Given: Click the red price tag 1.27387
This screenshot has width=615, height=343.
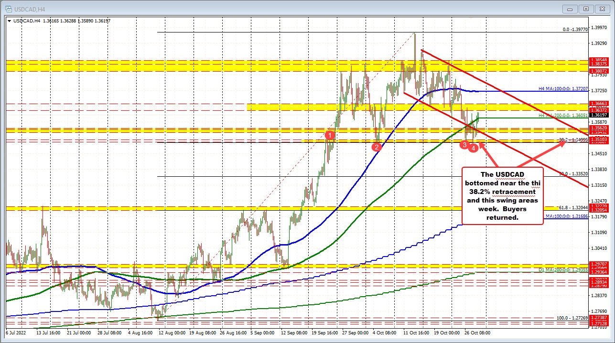Looking at the screenshot, I should pyautogui.click(x=598, y=318).
